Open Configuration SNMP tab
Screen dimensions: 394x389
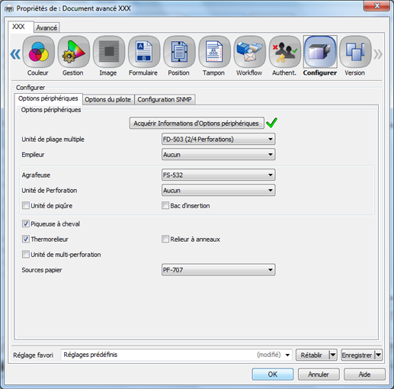tap(165, 99)
